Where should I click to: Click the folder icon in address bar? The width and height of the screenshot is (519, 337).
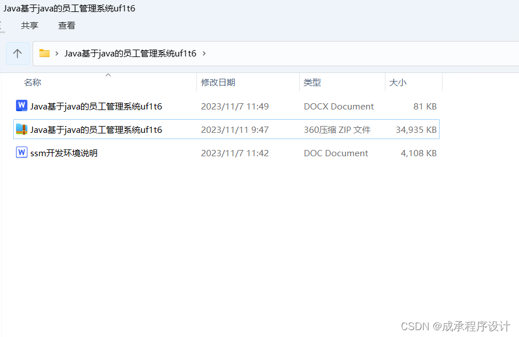point(45,53)
